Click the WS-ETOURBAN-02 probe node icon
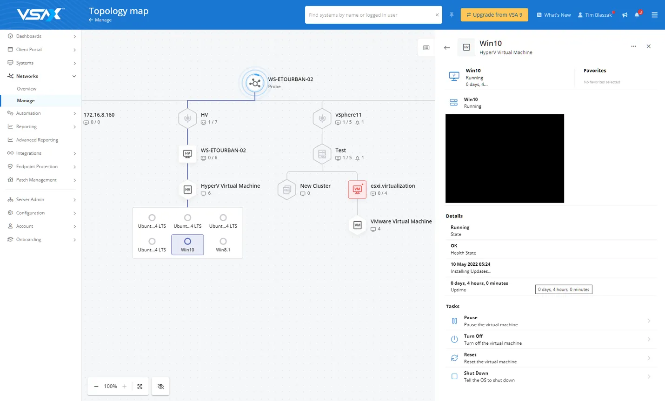The image size is (665, 401). 254,83
